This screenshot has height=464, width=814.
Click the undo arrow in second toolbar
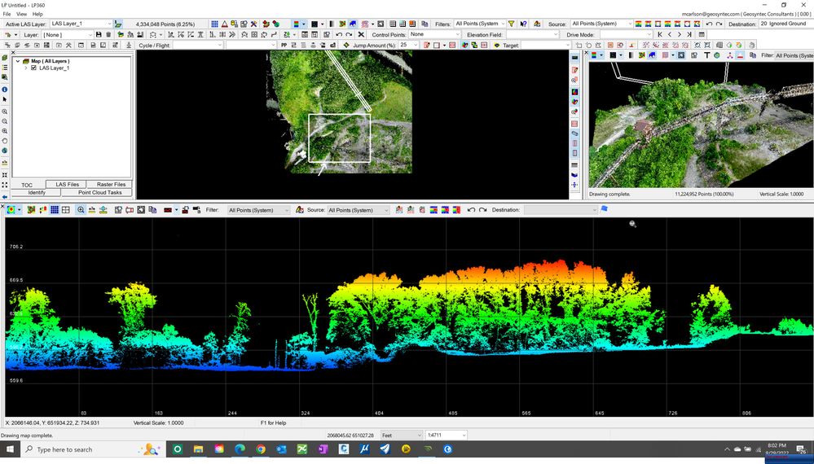[x=339, y=35]
